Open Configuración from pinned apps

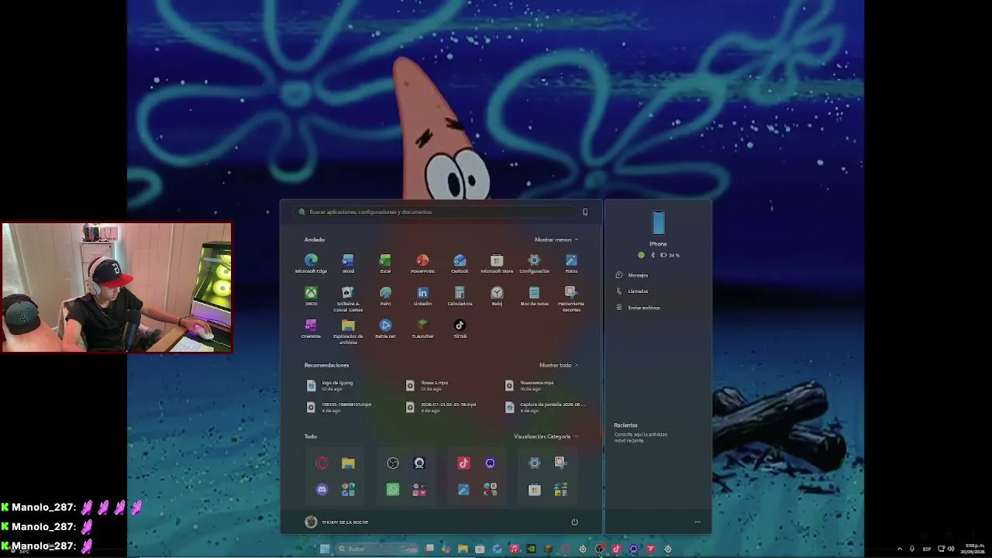(x=534, y=263)
